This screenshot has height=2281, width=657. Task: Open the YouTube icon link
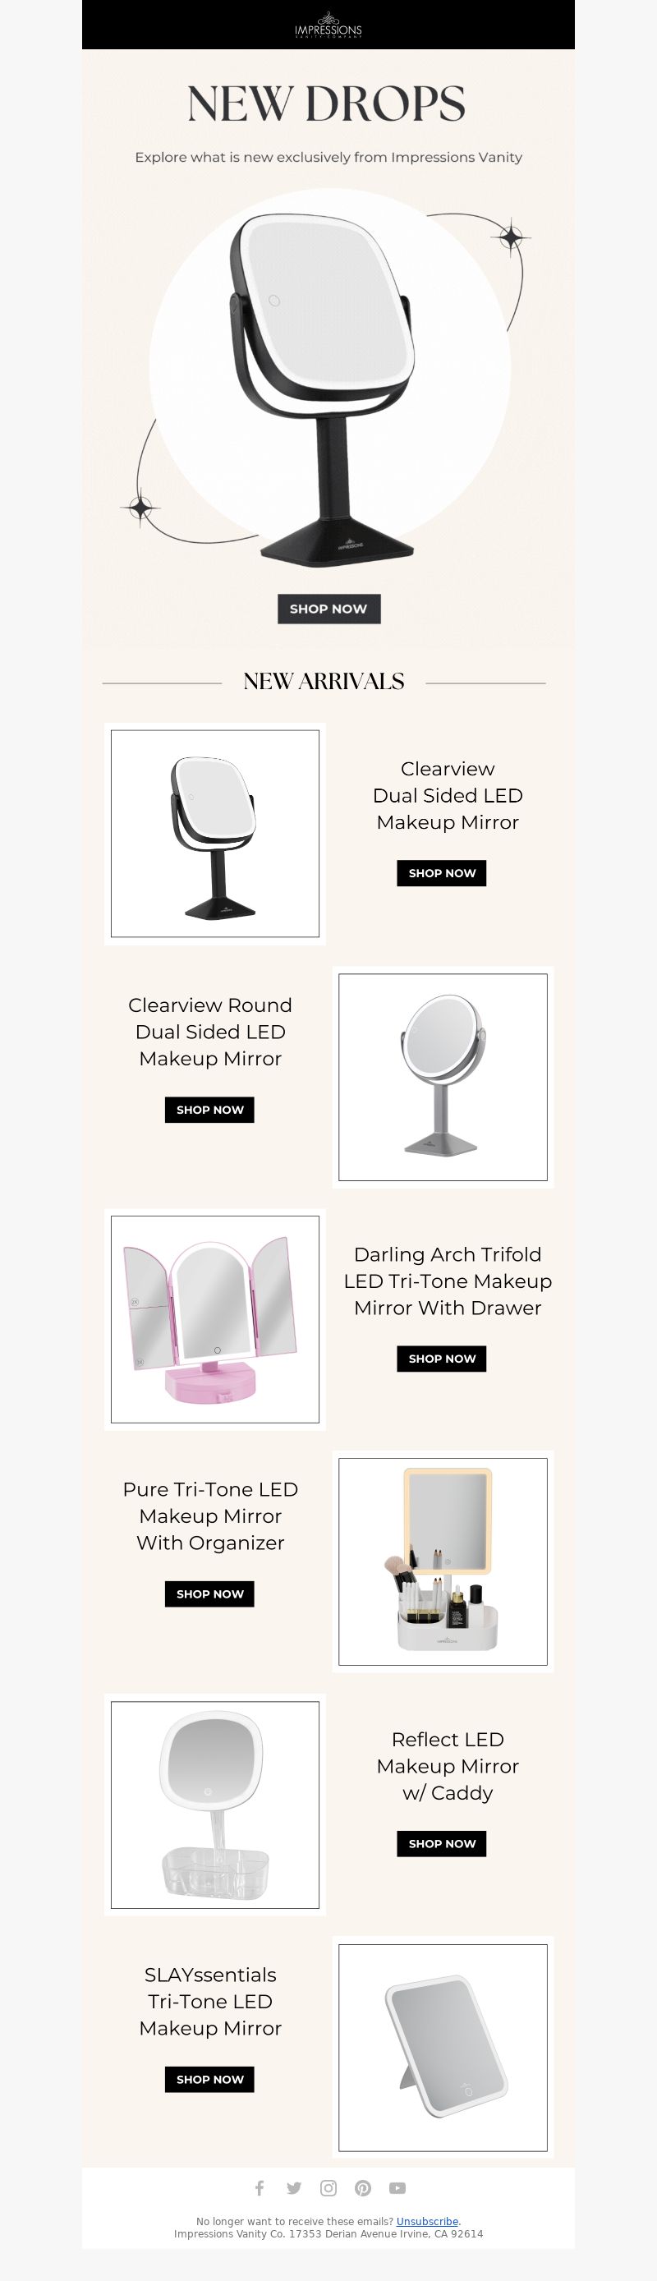coord(397,2188)
